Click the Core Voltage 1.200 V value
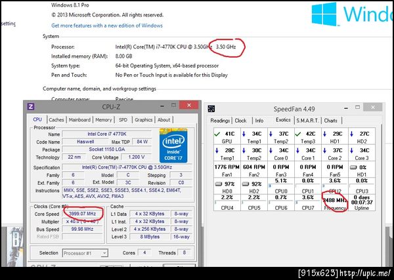 pos(137,157)
